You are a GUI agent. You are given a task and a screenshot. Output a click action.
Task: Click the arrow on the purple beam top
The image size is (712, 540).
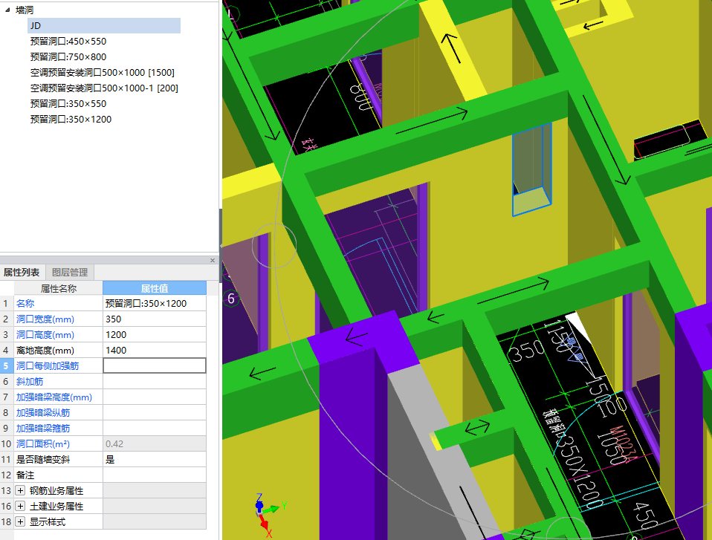(356, 337)
